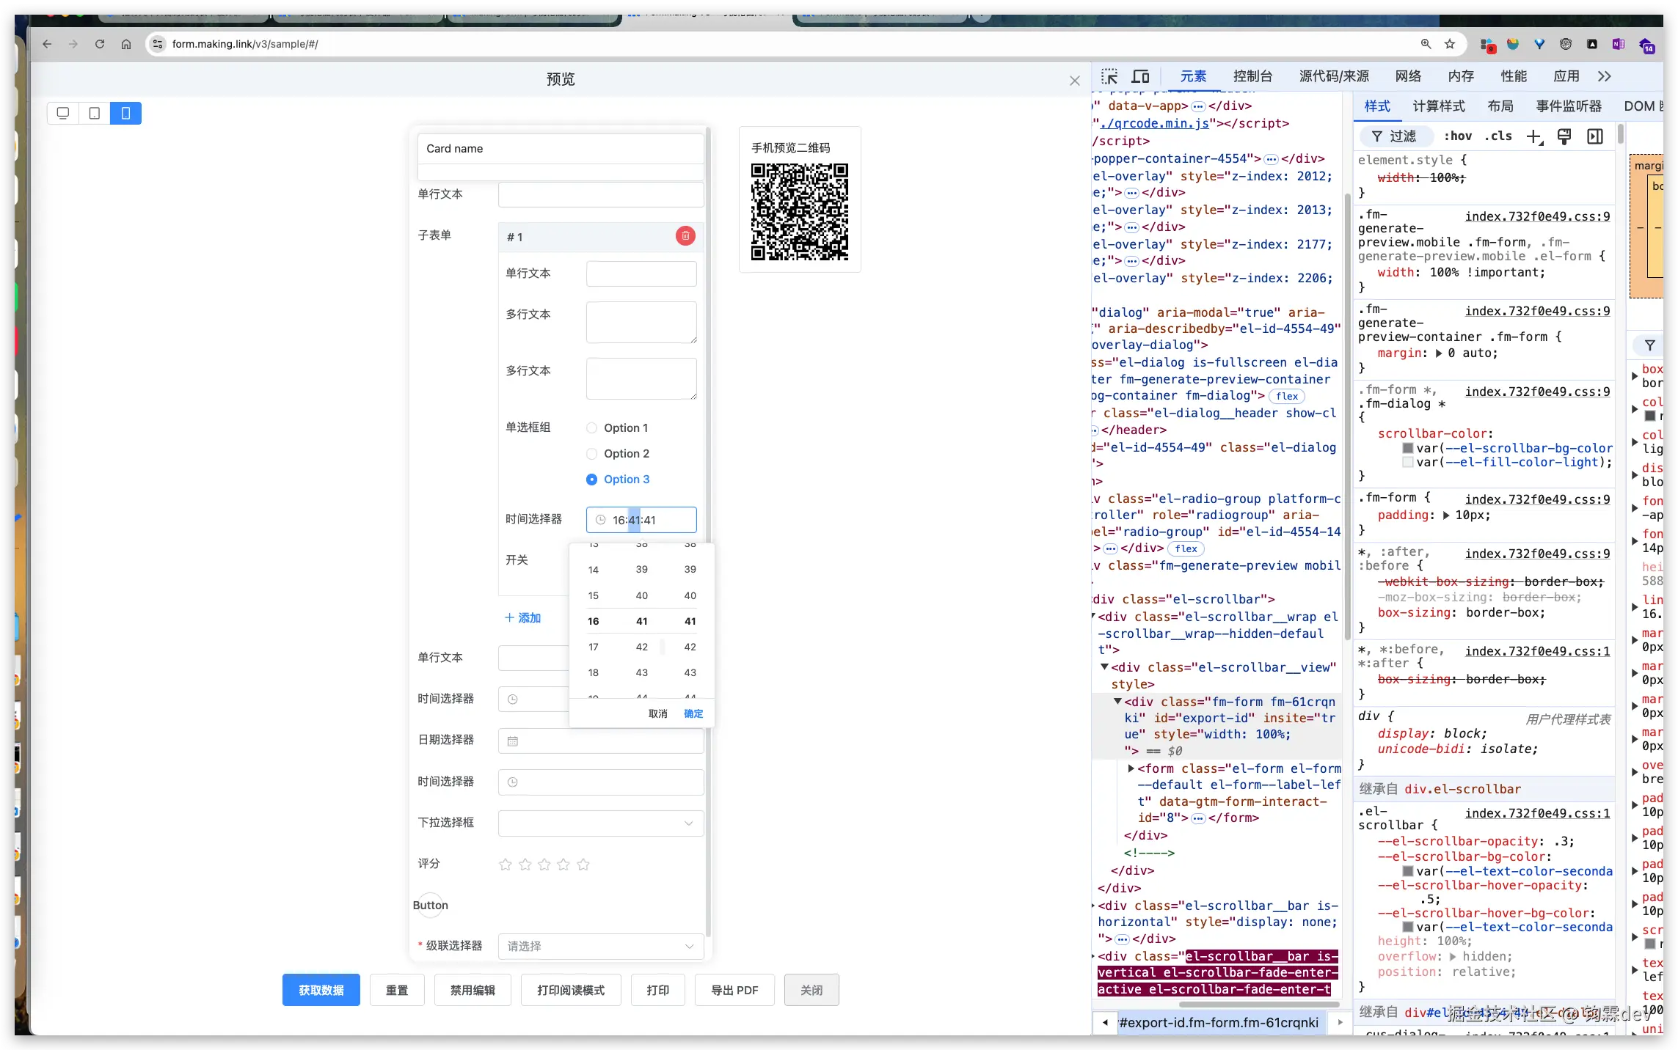Viewport: 1678px width, 1050px height.
Task: Open the 级联选择器 dropdown
Action: click(600, 946)
